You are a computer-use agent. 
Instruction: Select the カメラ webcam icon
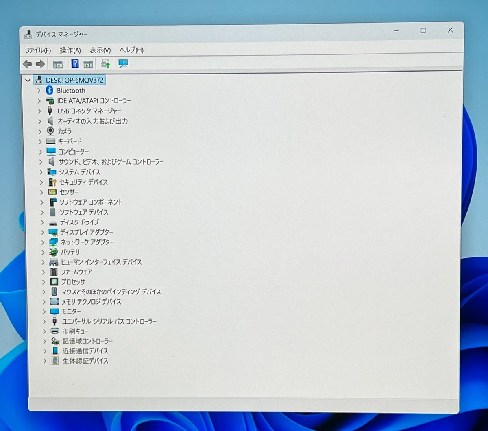coord(50,131)
